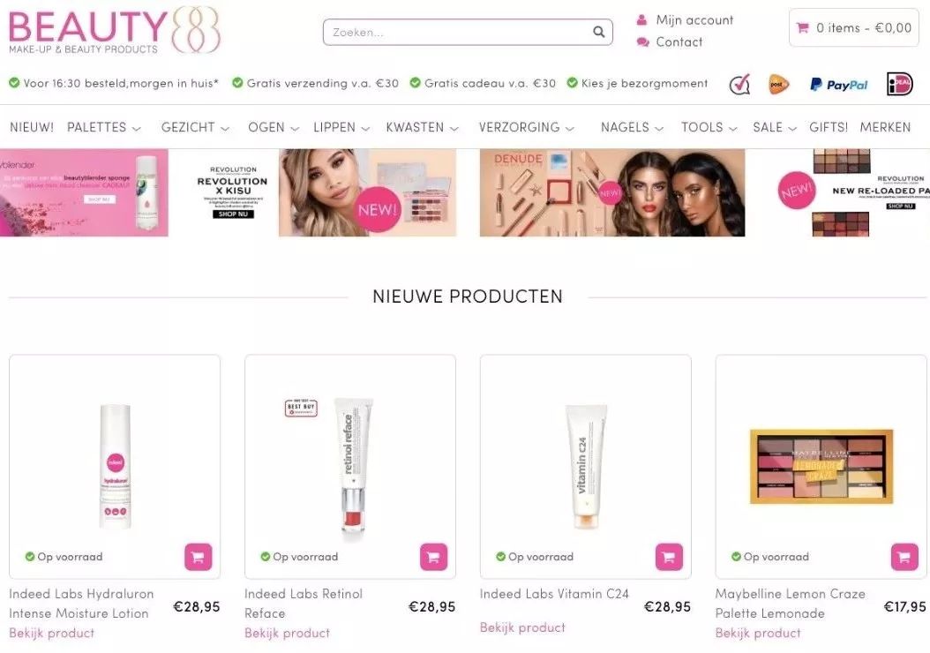The width and height of the screenshot is (930, 653).
Task: Click the search magnifier icon
Action: [599, 32]
